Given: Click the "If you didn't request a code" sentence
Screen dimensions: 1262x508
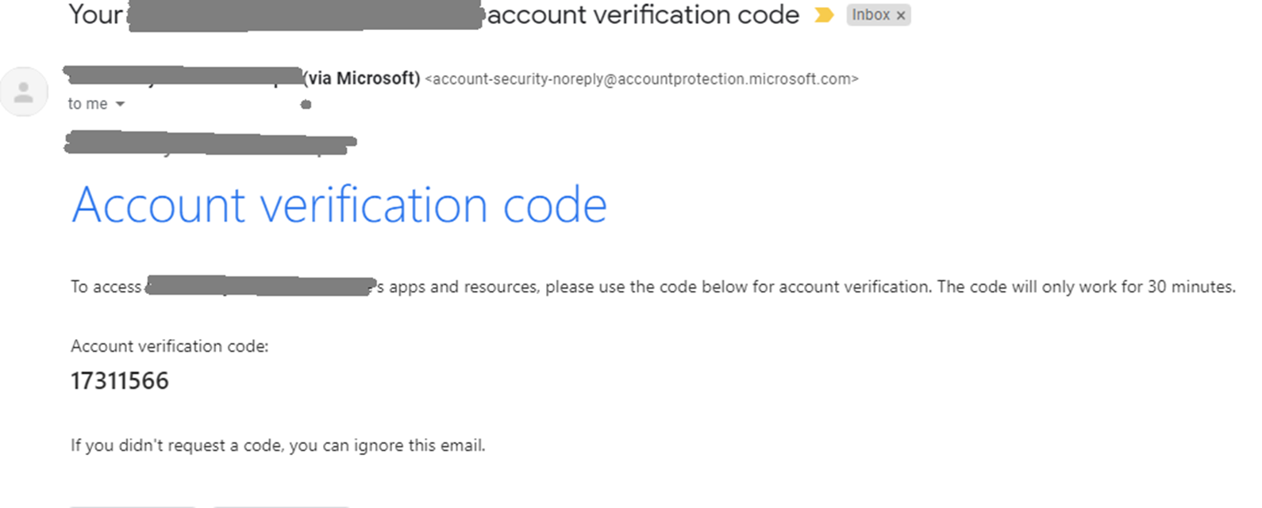Looking at the screenshot, I should click(277, 445).
